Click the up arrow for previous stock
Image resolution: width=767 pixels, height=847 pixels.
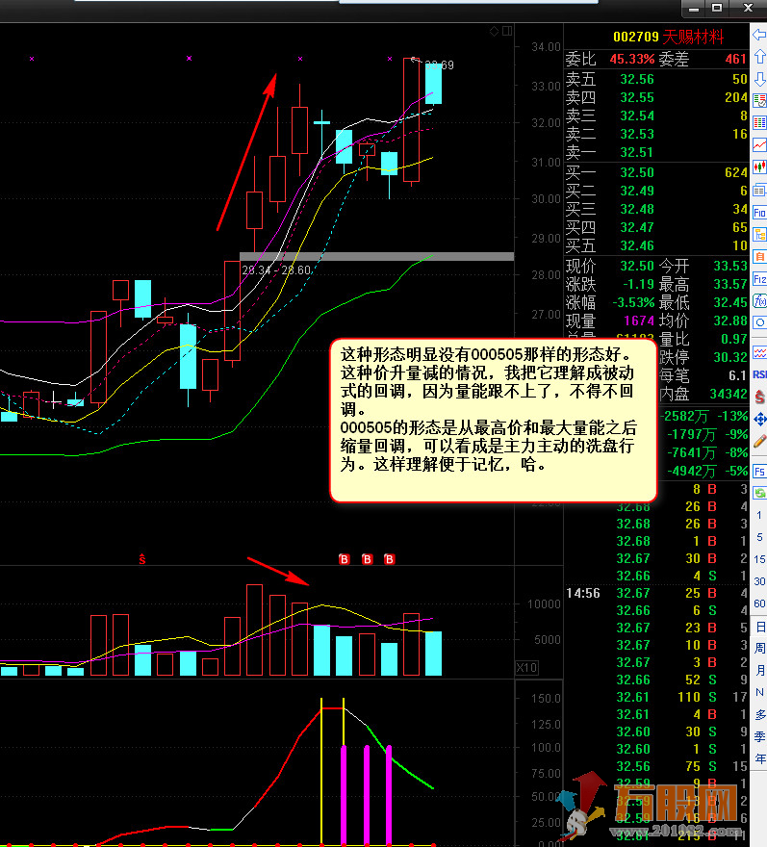759,56
